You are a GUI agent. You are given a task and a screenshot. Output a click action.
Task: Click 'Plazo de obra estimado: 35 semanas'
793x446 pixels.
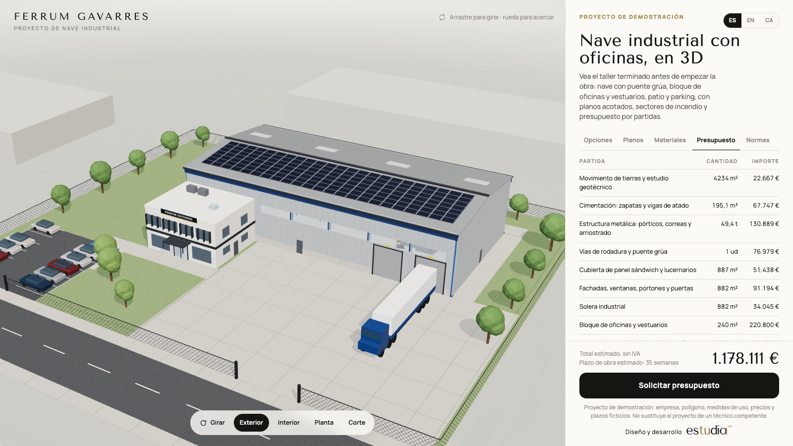629,363
